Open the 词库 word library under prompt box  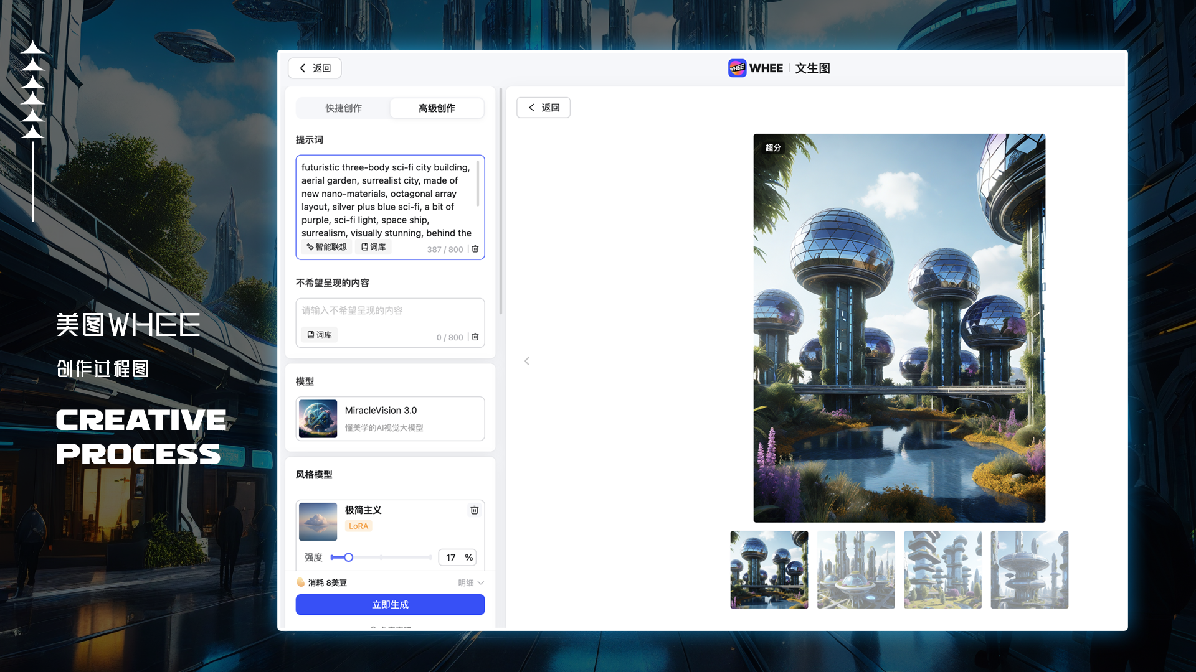click(373, 246)
